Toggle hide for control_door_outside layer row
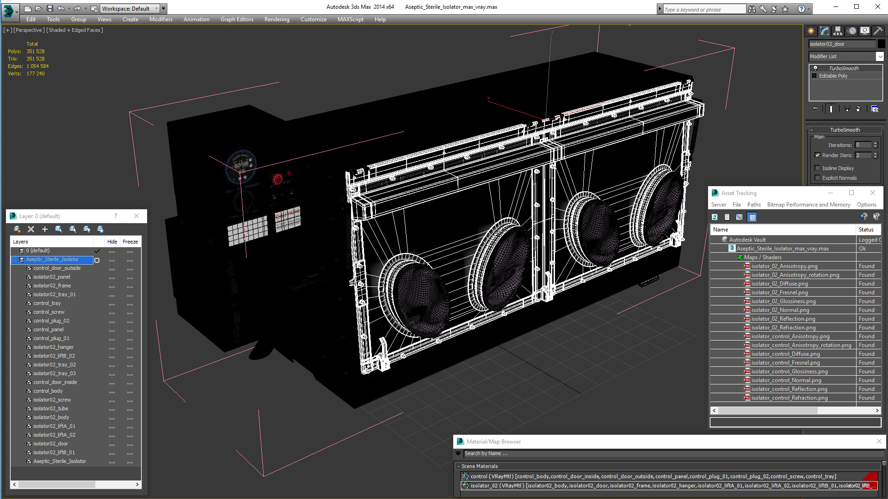888x499 pixels. pyautogui.click(x=112, y=269)
